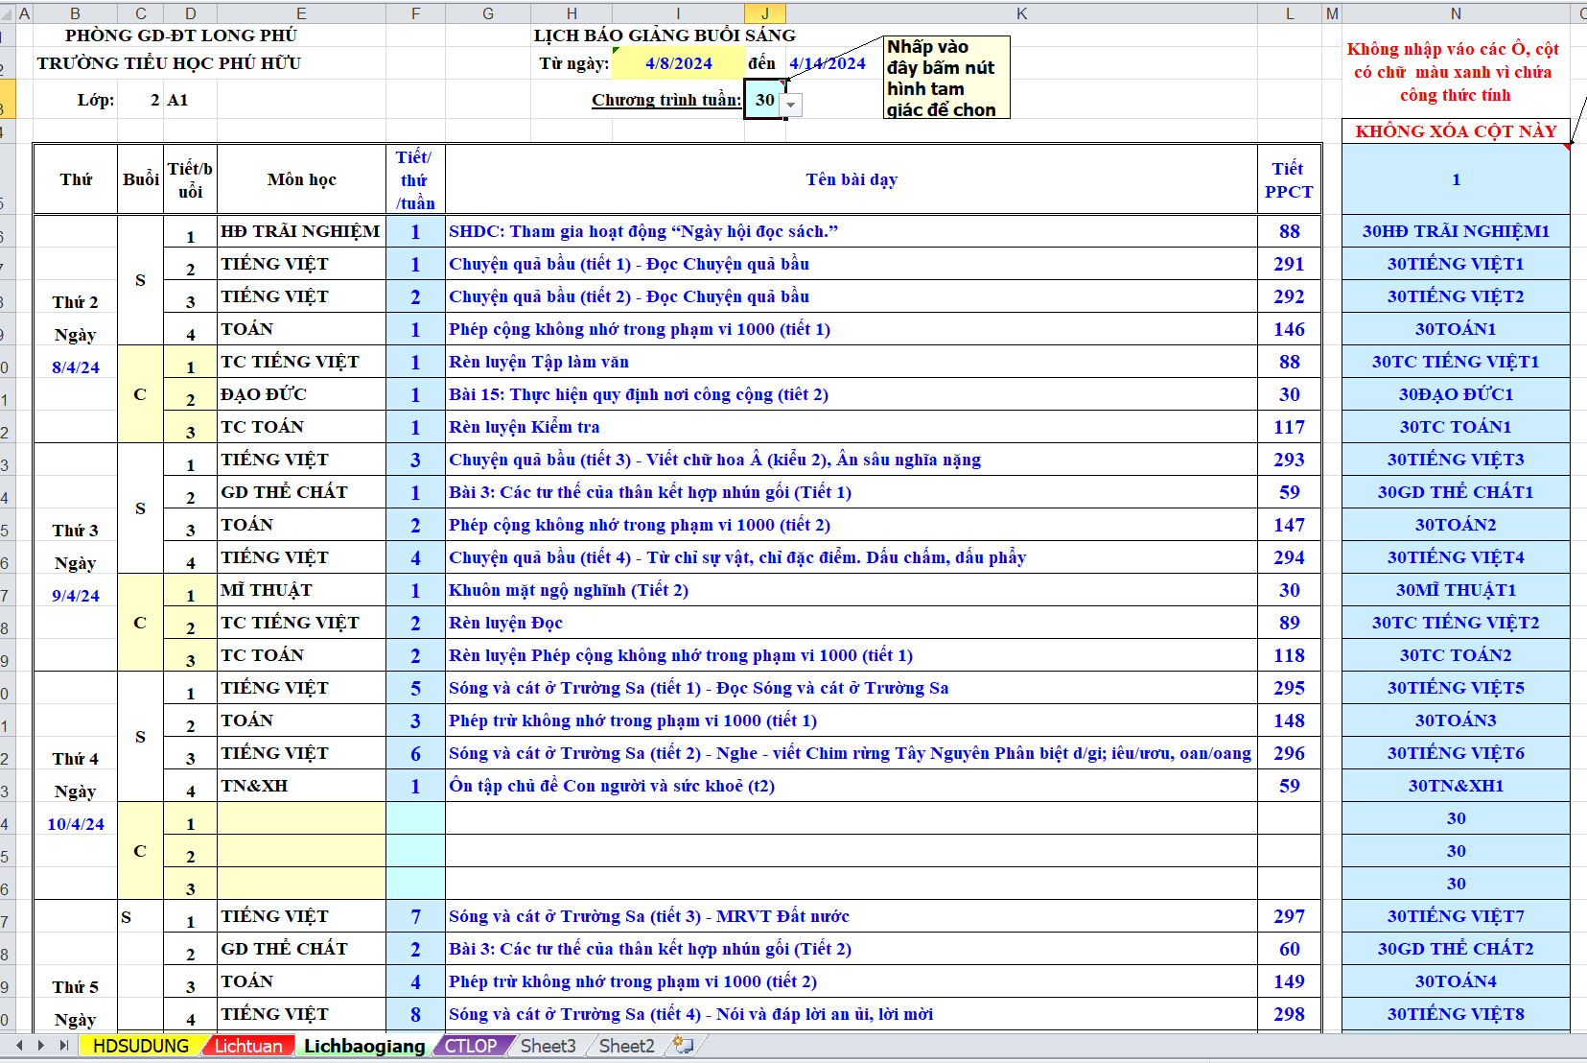The width and height of the screenshot is (1587, 1063).
Task: Click 'PHÒNG GD-ĐT LONG PHÚ' heading
Action: (x=181, y=35)
